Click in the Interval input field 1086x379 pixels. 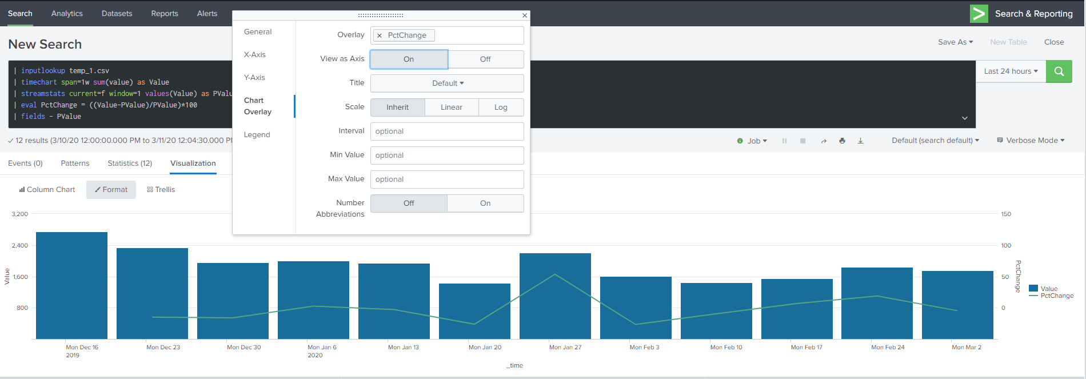pyautogui.click(x=447, y=131)
